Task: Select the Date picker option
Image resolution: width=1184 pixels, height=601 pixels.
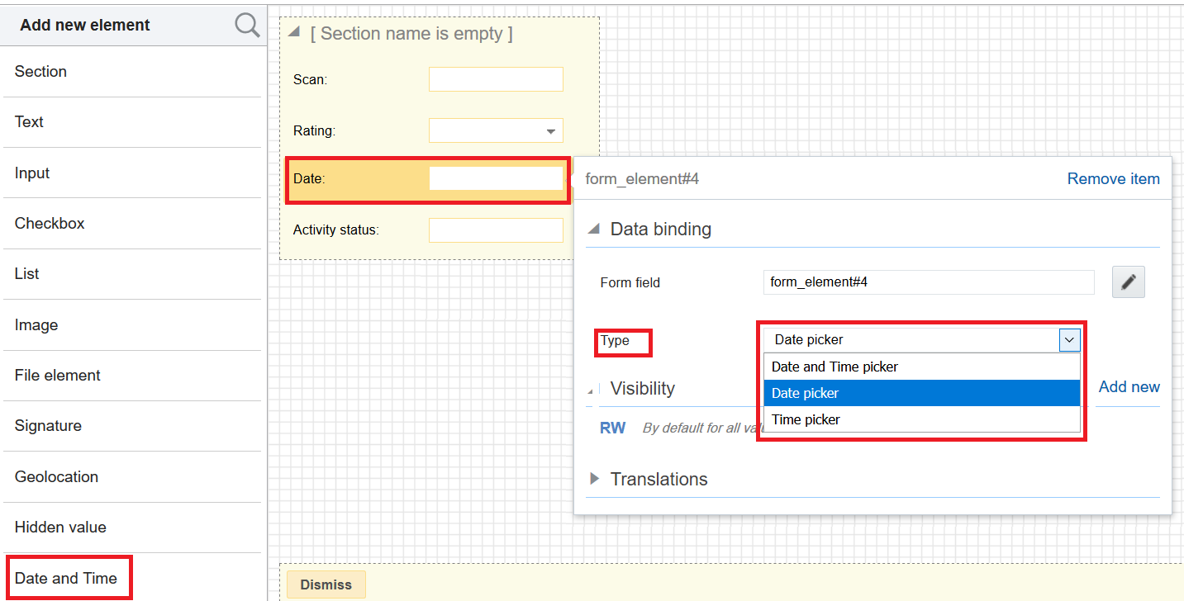Action: [x=805, y=393]
